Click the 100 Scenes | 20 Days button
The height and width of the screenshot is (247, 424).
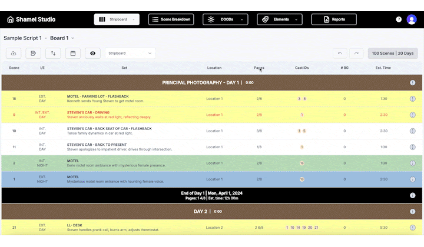tap(393, 54)
